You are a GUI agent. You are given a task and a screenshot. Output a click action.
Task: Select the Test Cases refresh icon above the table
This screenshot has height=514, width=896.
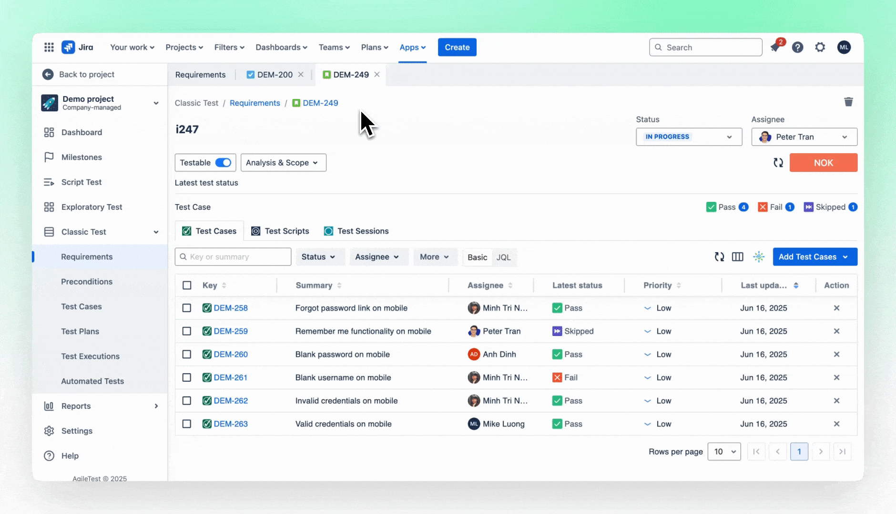[719, 257]
